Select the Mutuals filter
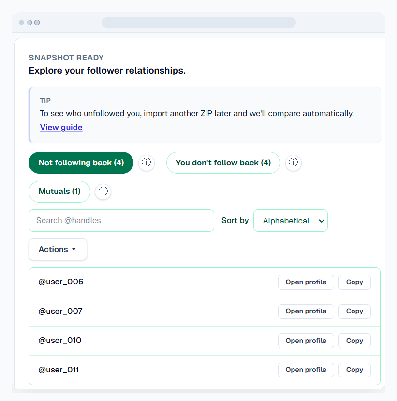Image resolution: width=397 pixels, height=401 pixels. tap(59, 192)
